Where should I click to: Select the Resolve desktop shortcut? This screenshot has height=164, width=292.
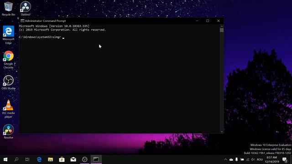click(8, 132)
